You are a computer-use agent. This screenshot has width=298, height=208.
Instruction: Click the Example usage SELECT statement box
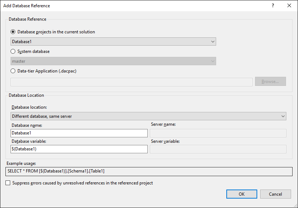coord(149,171)
